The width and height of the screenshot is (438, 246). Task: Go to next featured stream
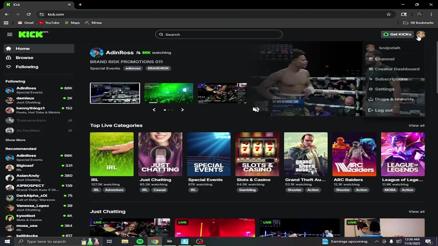[x=182, y=110]
